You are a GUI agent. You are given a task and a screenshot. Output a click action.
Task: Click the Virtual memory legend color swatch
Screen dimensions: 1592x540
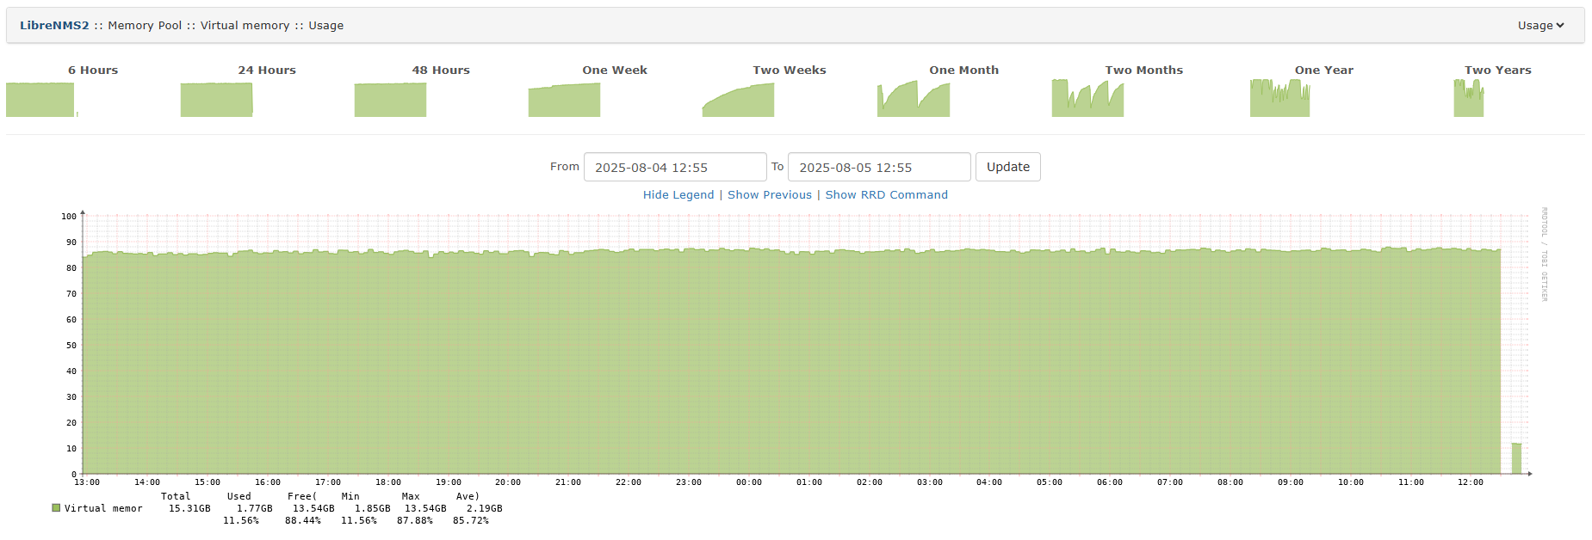pos(56,508)
